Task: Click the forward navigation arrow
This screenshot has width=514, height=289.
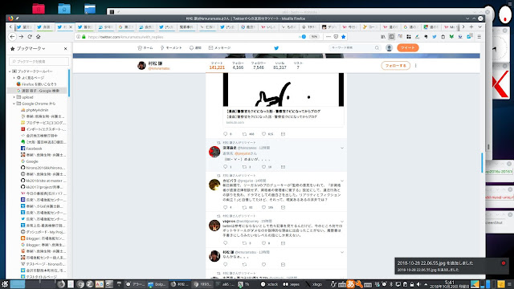Action: tap(21, 37)
